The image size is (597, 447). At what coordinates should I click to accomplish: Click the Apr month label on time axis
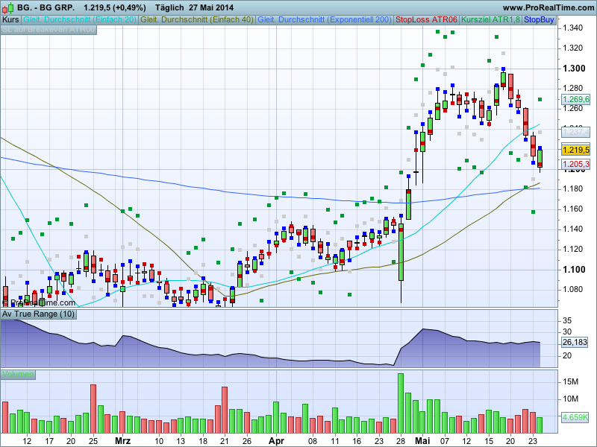(x=276, y=441)
